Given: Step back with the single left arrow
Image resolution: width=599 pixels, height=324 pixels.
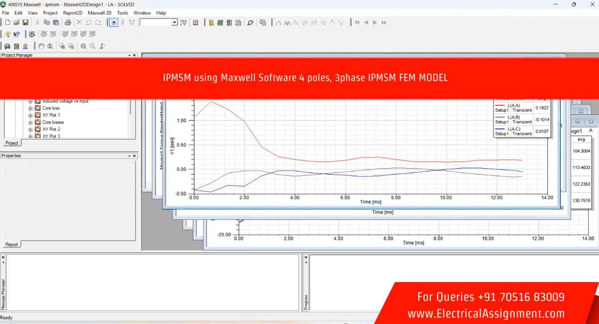Looking at the screenshot, I should tap(366, 23).
